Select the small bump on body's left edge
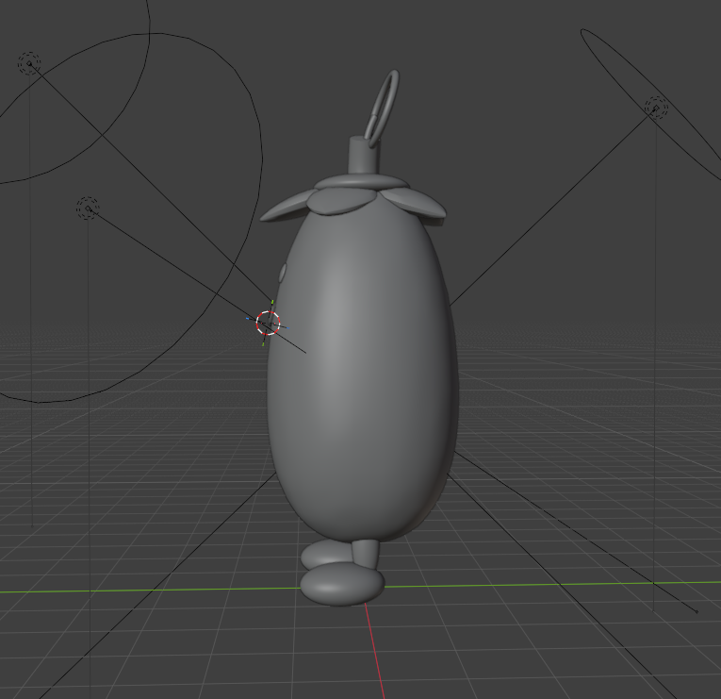This screenshot has width=721, height=699. point(283,272)
